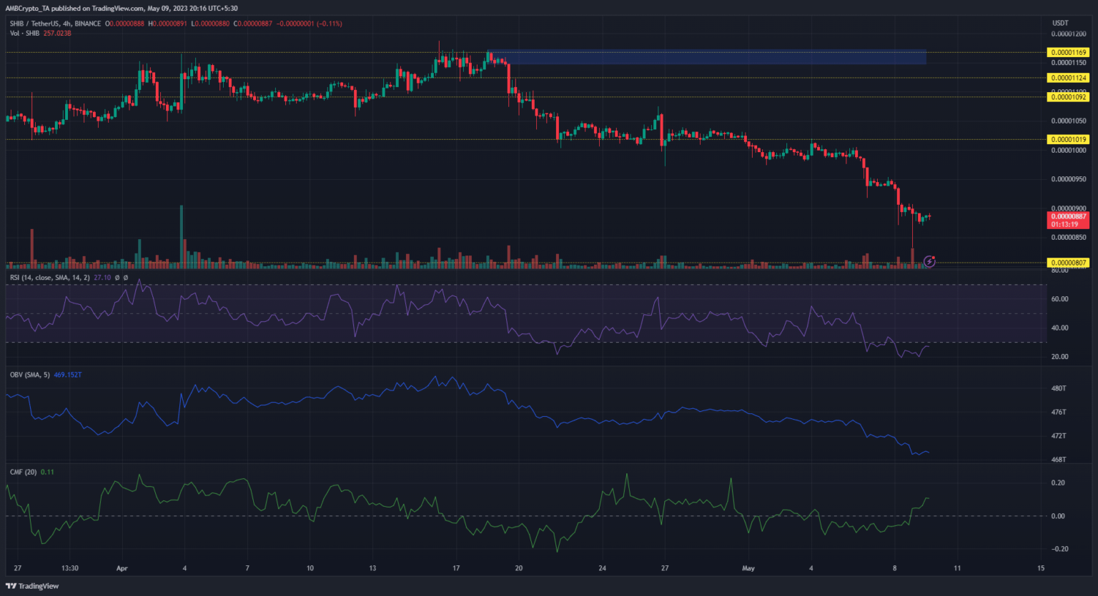Click the yellow 0.00001019 price level label

[1068, 139]
